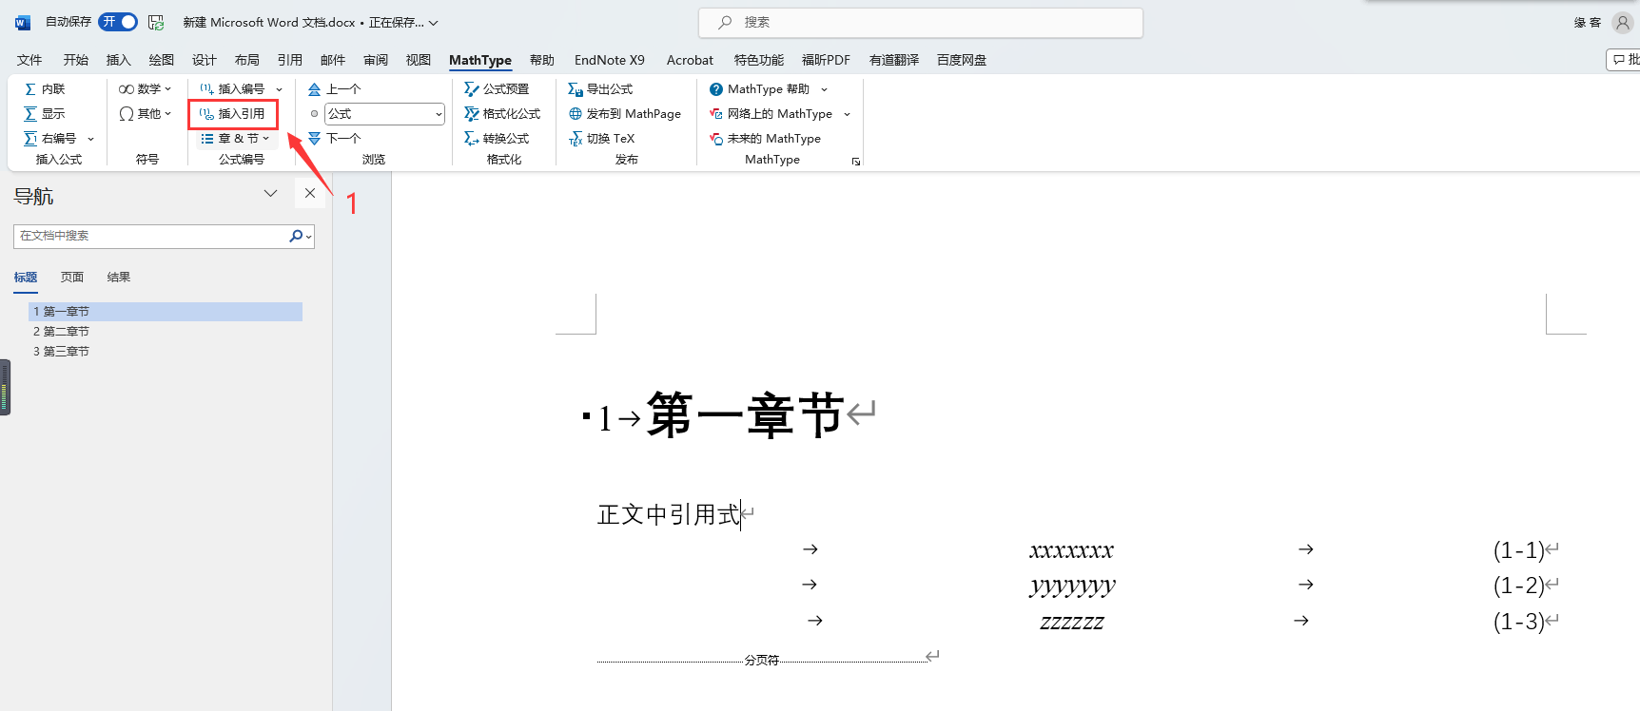Viewport: 1640px width, 711px height.
Task: Open the user account avatar
Action: tap(1623, 23)
